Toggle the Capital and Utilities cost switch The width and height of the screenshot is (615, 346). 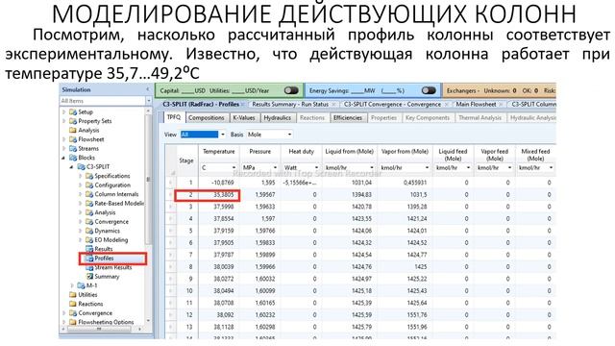click(x=291, y=90)
